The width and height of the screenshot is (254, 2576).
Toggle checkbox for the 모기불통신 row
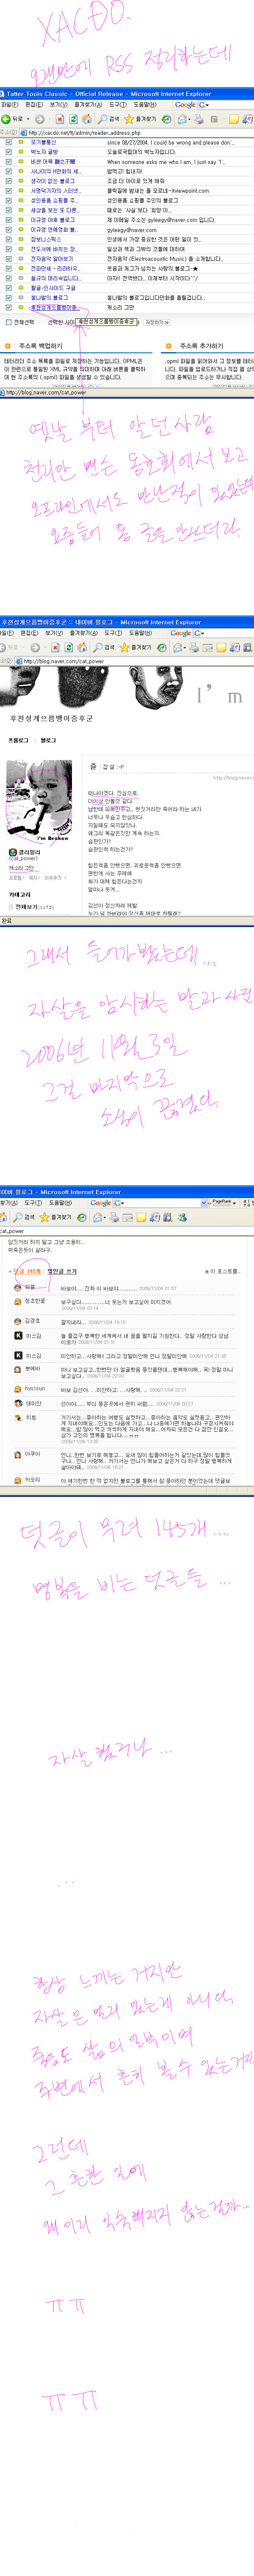9,142
